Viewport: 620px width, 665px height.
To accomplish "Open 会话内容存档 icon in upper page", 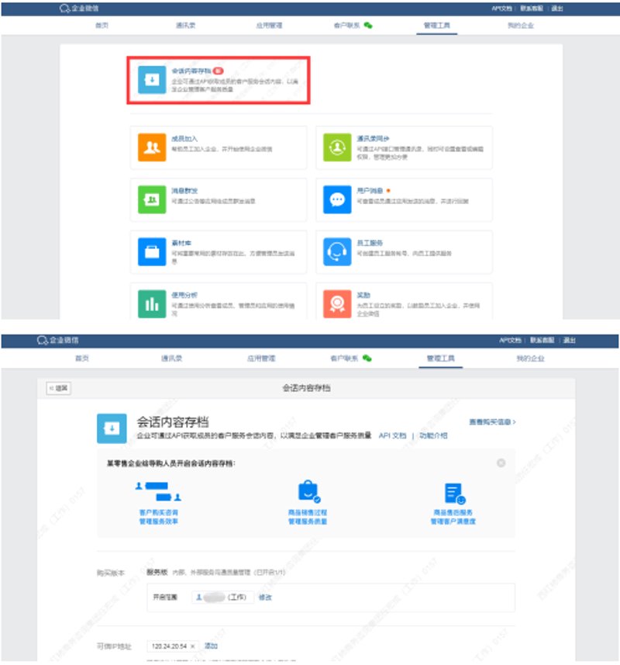I will [x=152, y=79].
